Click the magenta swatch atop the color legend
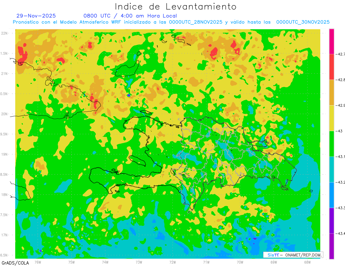The image size is (345, 266). click(x=331, y=41)
